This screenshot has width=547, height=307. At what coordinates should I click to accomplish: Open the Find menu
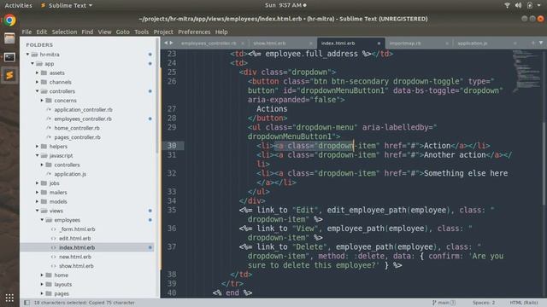tap(87, 32)
